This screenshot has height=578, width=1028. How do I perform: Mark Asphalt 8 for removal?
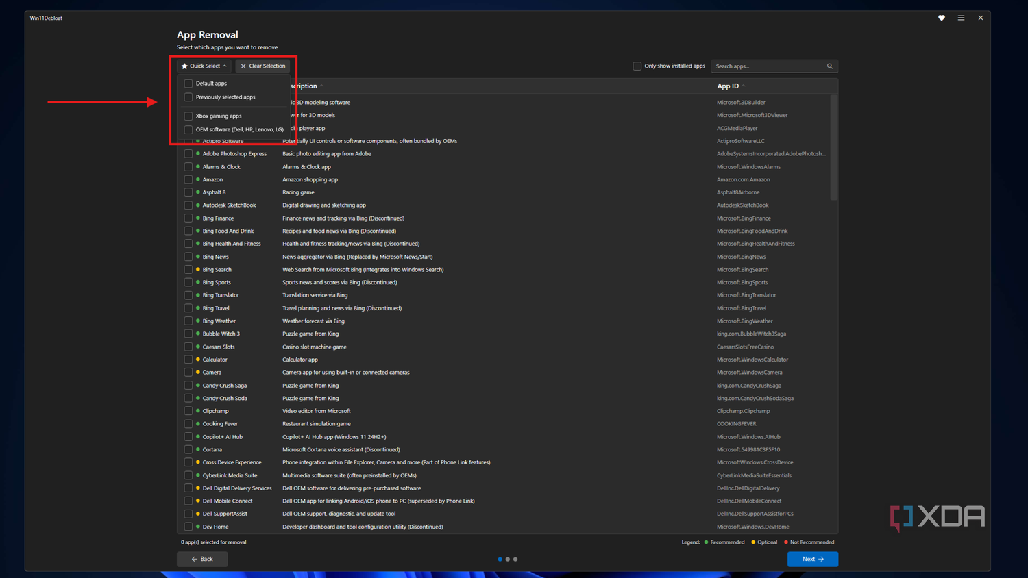coord(188,192)
